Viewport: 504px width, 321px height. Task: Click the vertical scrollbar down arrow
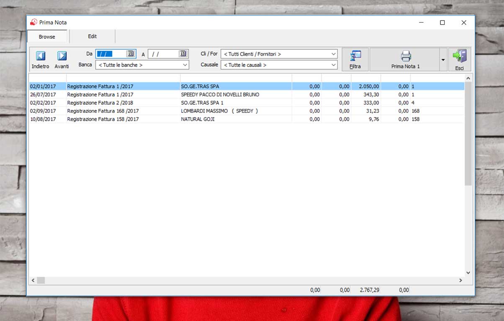[468, 273]
